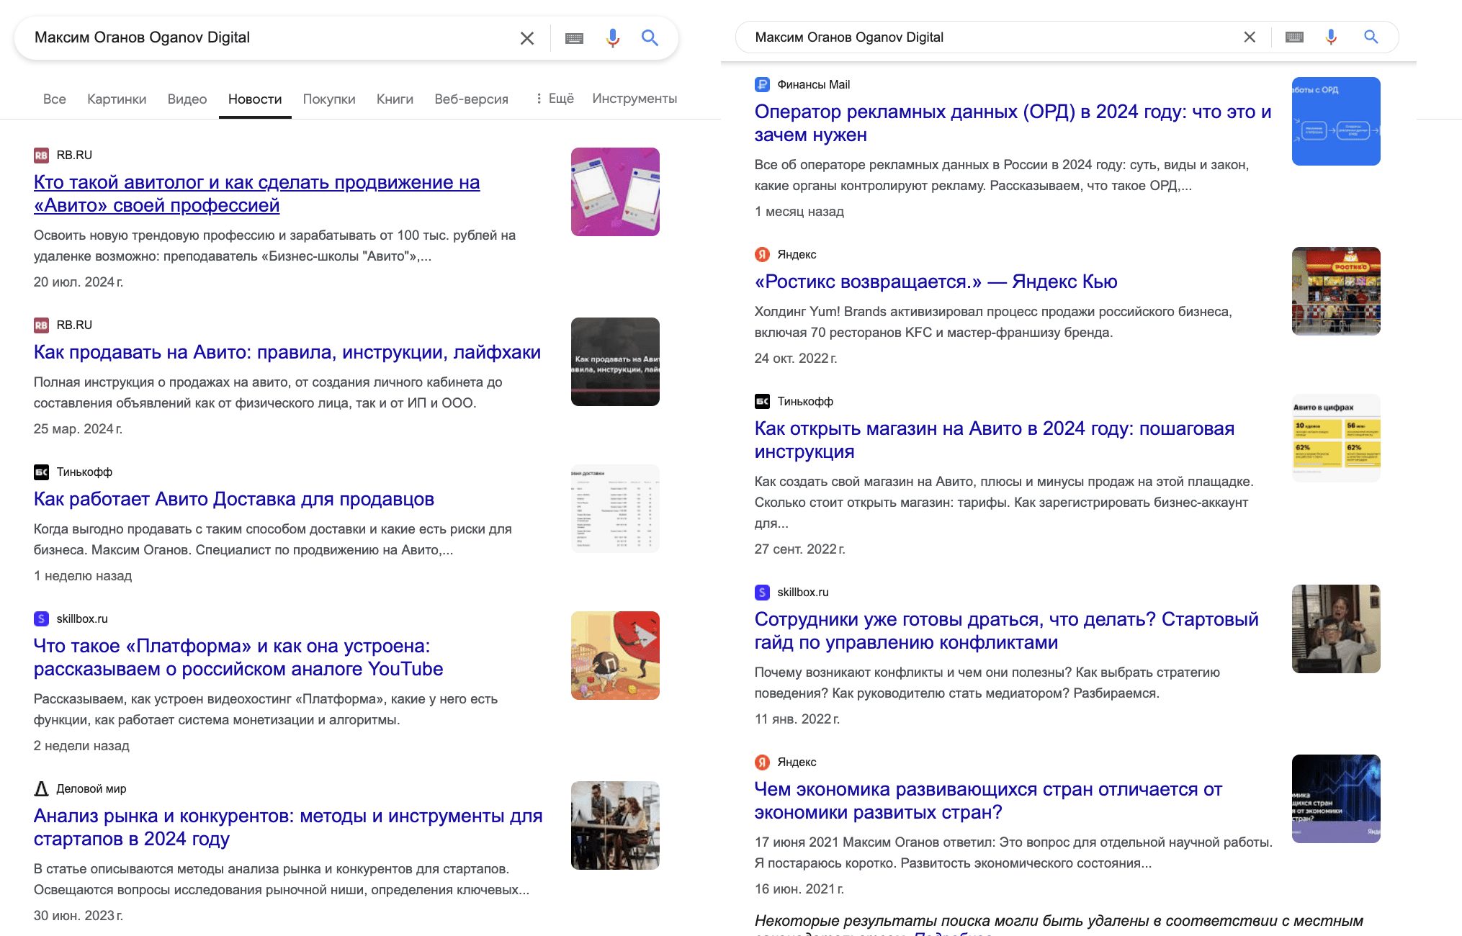Open the Инструменты tools panel

(634, 99)
